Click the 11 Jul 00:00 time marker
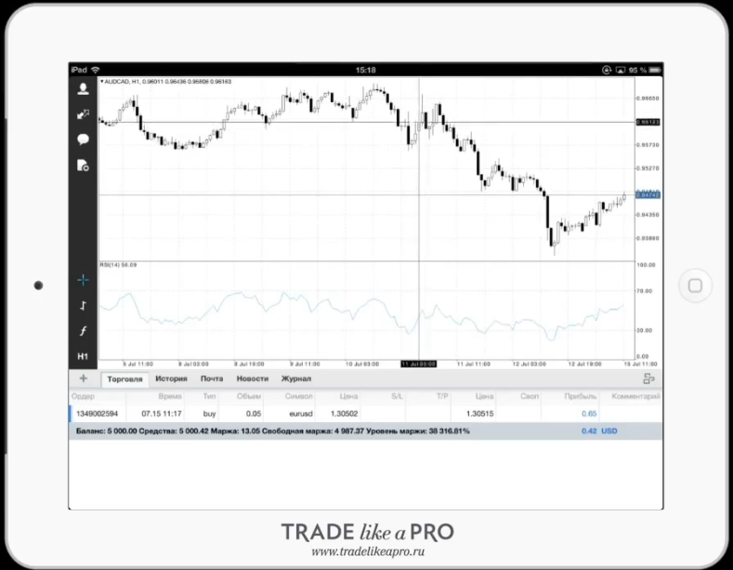This screenshot has width=733, height=570. (418, 364)
